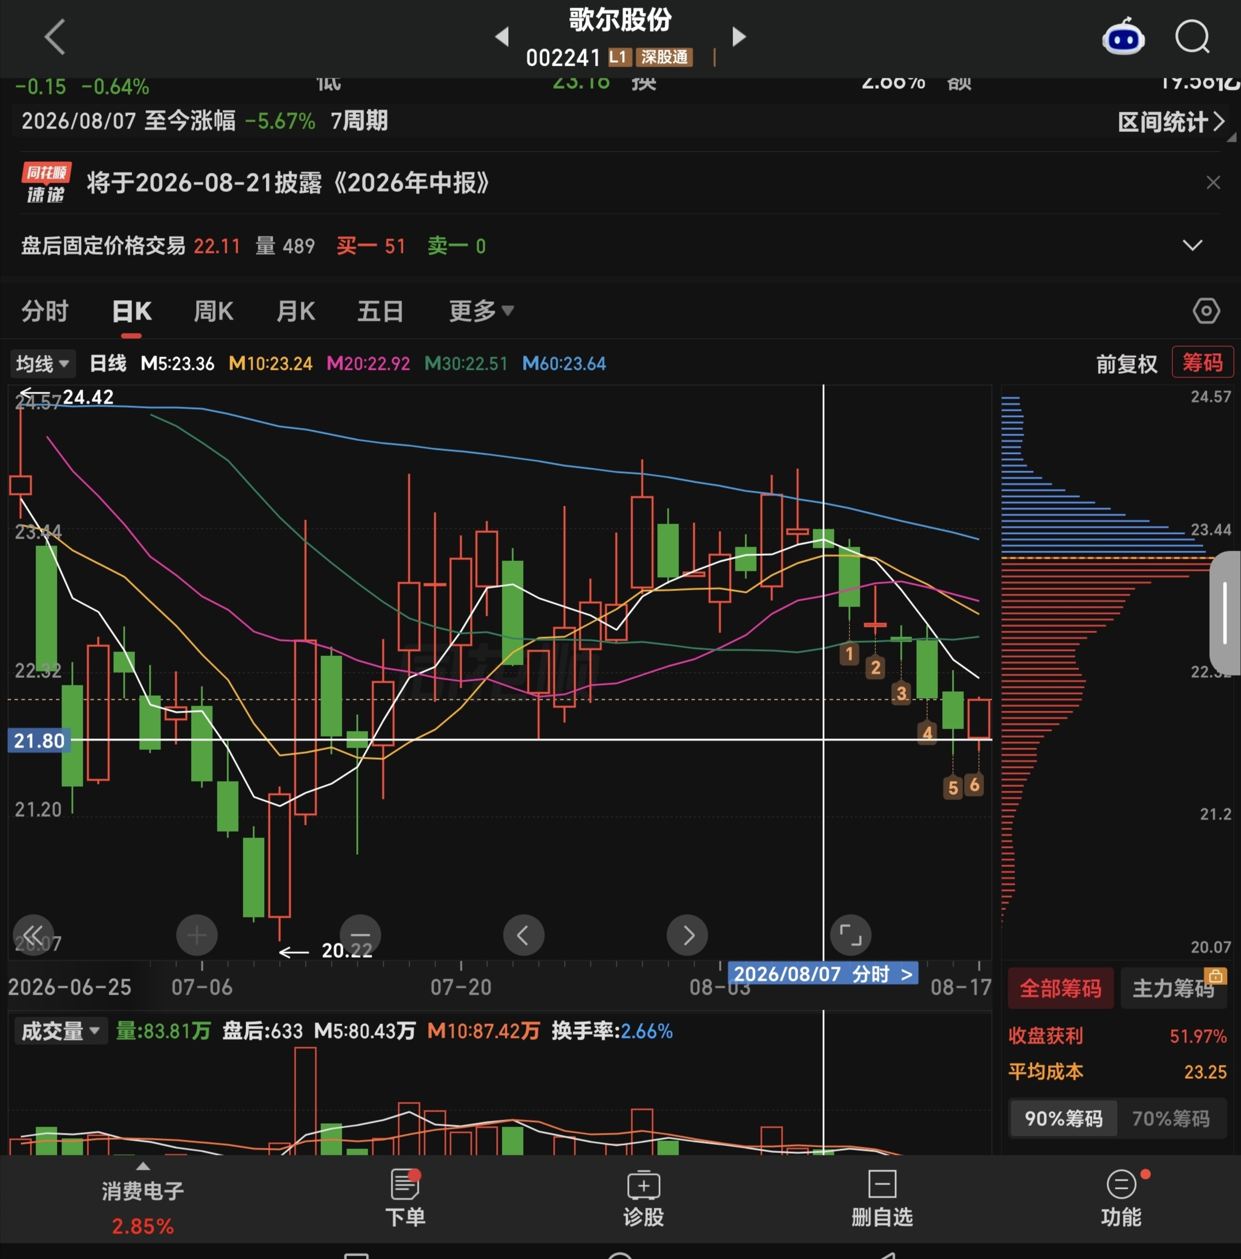This screenshot has height=1259, width=1241.
Task: Tap the L1 quote level badge
Action: 619,58
